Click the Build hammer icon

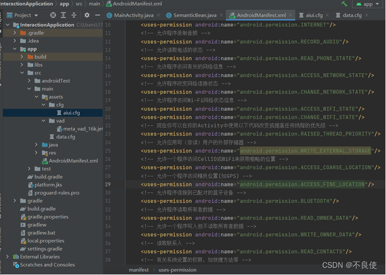click(x=344, y=4)
